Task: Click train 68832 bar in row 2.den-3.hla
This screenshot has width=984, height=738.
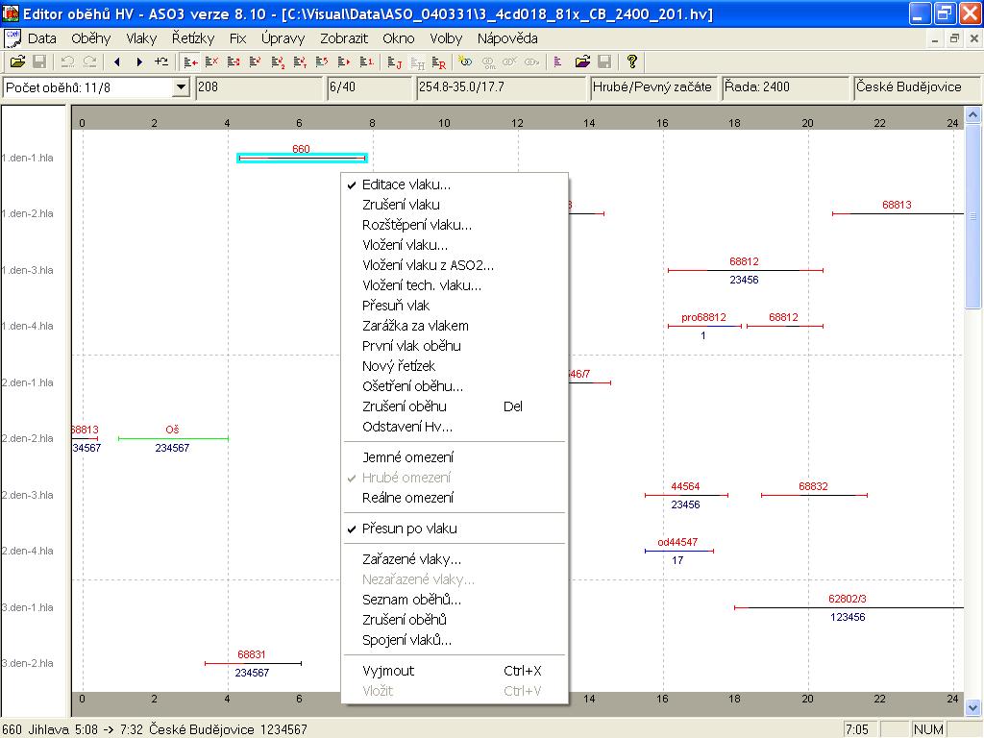Action: coord(814,495)
